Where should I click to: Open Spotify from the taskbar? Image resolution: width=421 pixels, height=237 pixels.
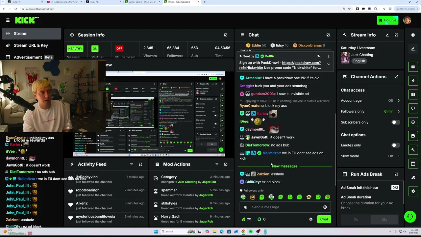251,232
